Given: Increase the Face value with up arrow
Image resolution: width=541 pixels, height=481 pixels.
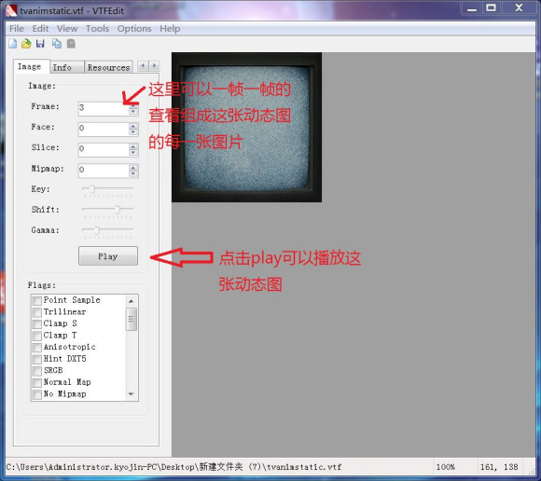Looking at the screenshot, I should coord(133,126).
